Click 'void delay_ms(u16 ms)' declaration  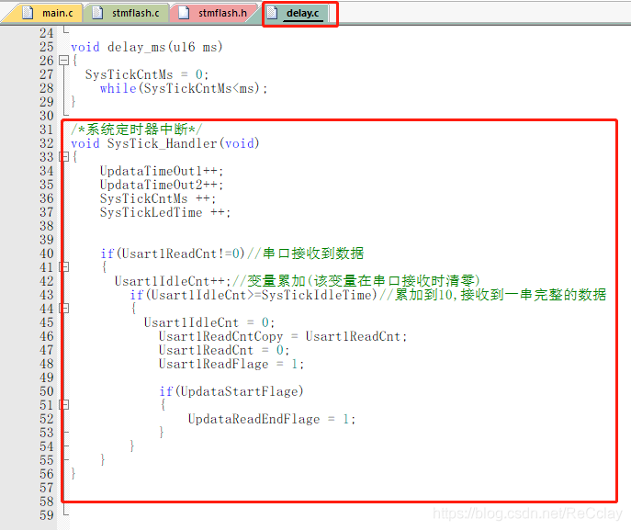pos(146,47)
